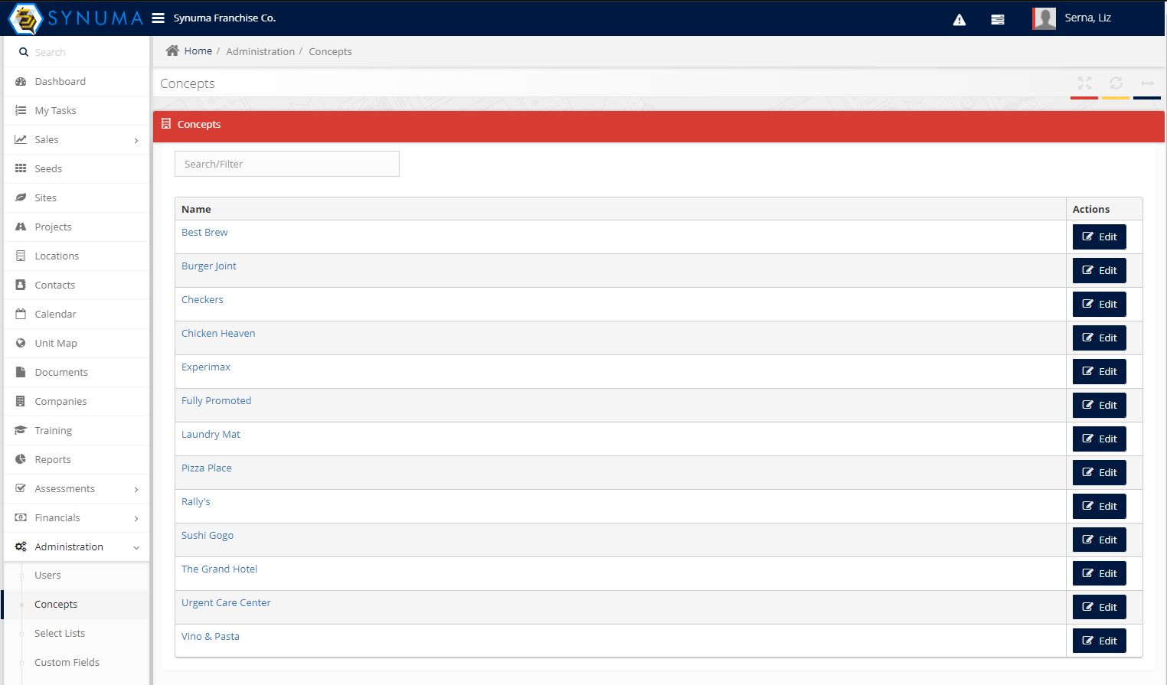Image resolution: width=1167 pixels, height=685 pixels.
Task: Edit the Checkers concept
Action: pyautogui.click(x=1099, y=304)
